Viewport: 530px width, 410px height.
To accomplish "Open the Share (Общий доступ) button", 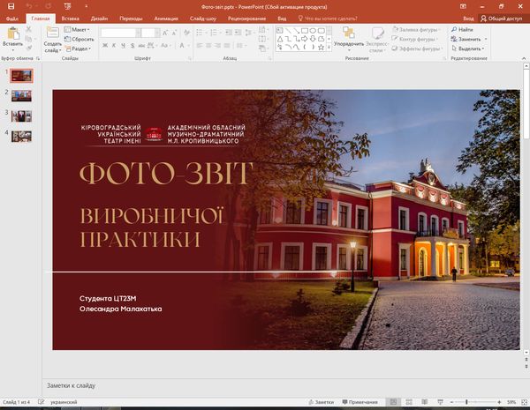I will pyautogui.click(x=502, y=18).
